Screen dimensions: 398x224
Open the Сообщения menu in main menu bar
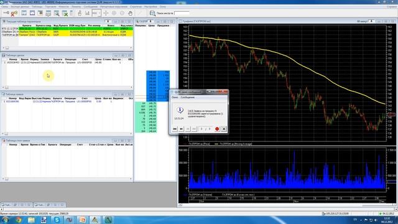click(90, 7)
